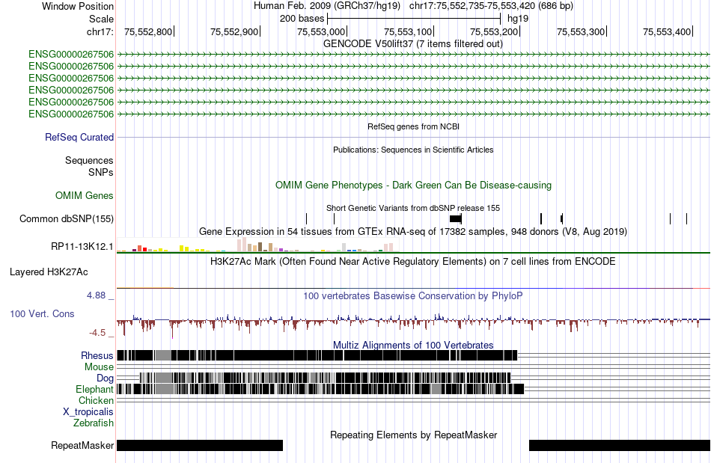Screen dimensions: 711x463
Task: Click the Common dbSNP(155) track label
Action: (x=67, y=219)
